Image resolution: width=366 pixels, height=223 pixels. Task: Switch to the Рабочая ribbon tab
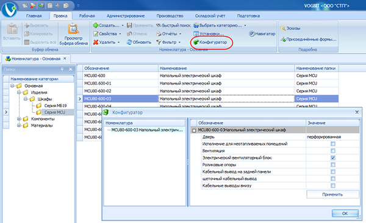(x=87, y=16)
